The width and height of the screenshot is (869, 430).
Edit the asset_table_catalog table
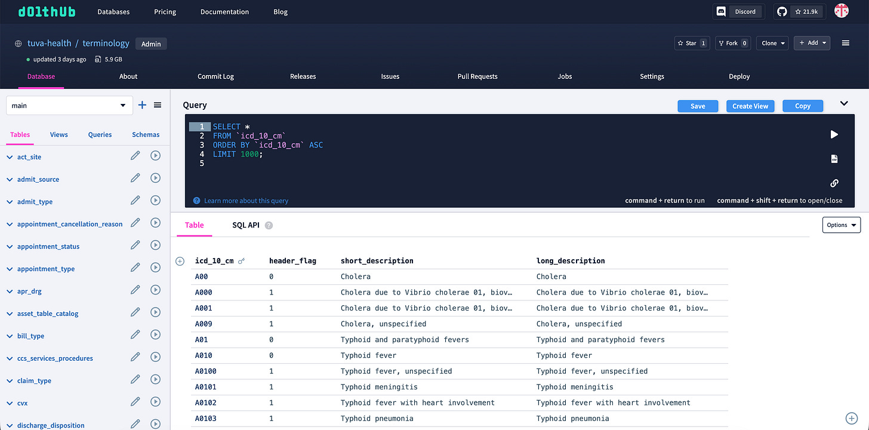[x=135, y=312]
